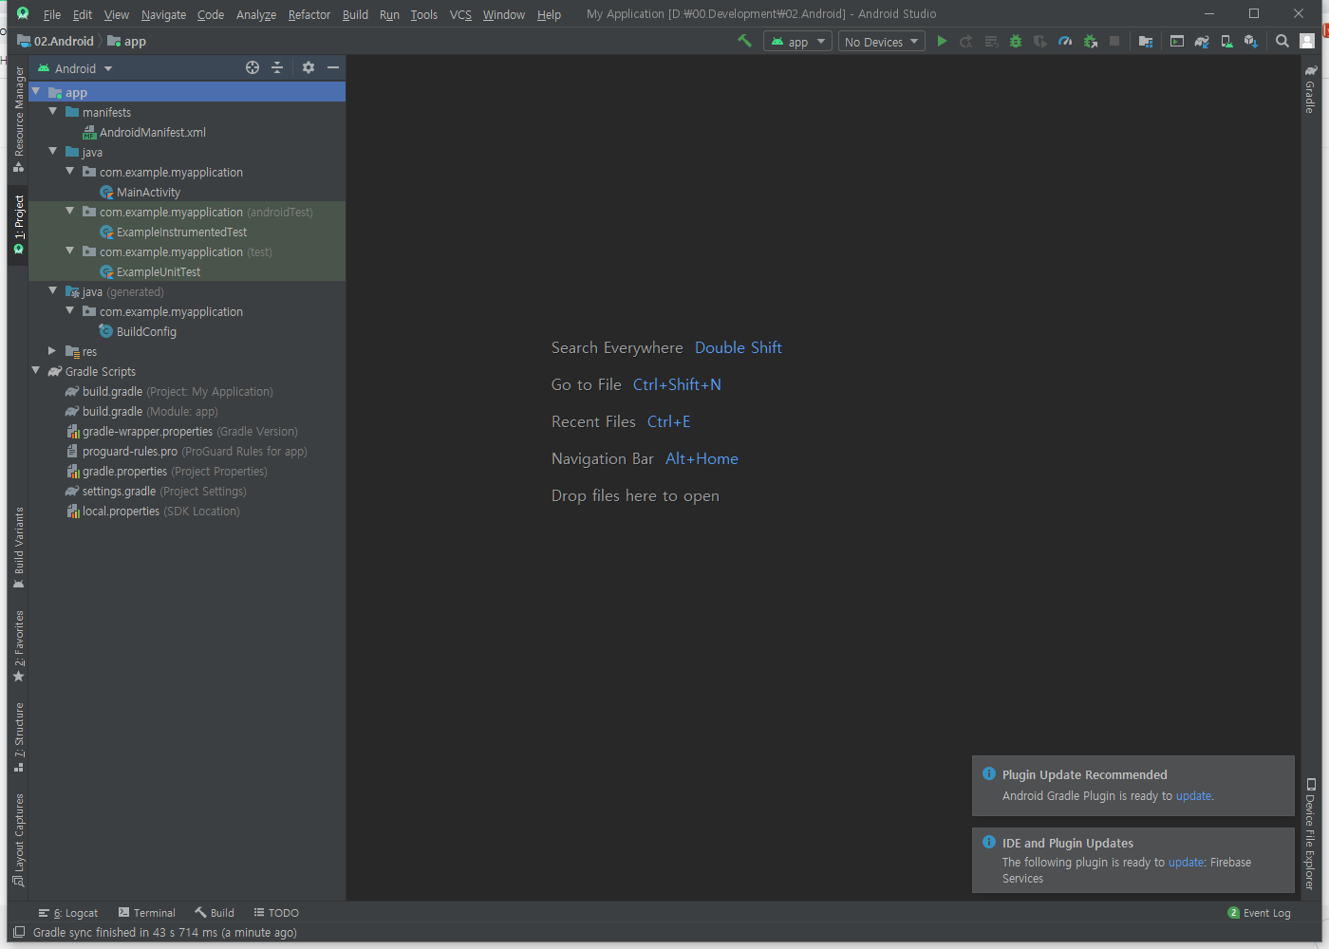
Task: Select build.gradle (Module: app)
Action: [141, 412]
